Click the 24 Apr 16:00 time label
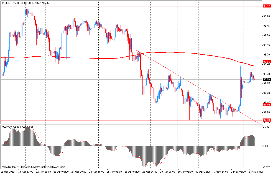Screen dimensions: 273x174 click(x=97, y=172)
